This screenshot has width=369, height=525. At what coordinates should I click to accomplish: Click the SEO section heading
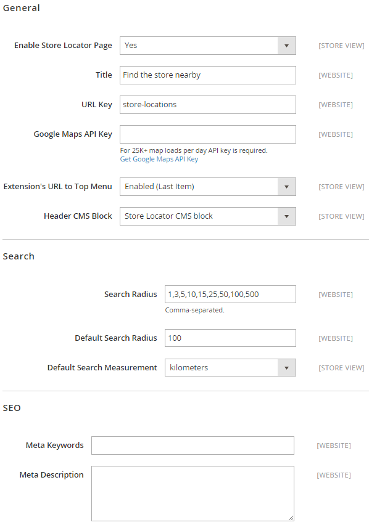12,408
